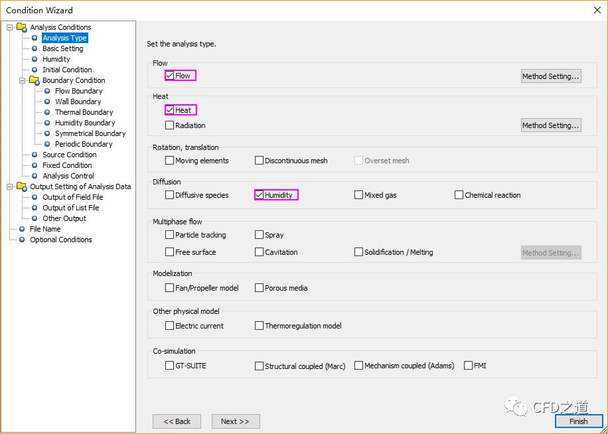Click the bullet icon beside Optional Conditions
The width and height of the screenshot is (608, 434).
point(23,240)
